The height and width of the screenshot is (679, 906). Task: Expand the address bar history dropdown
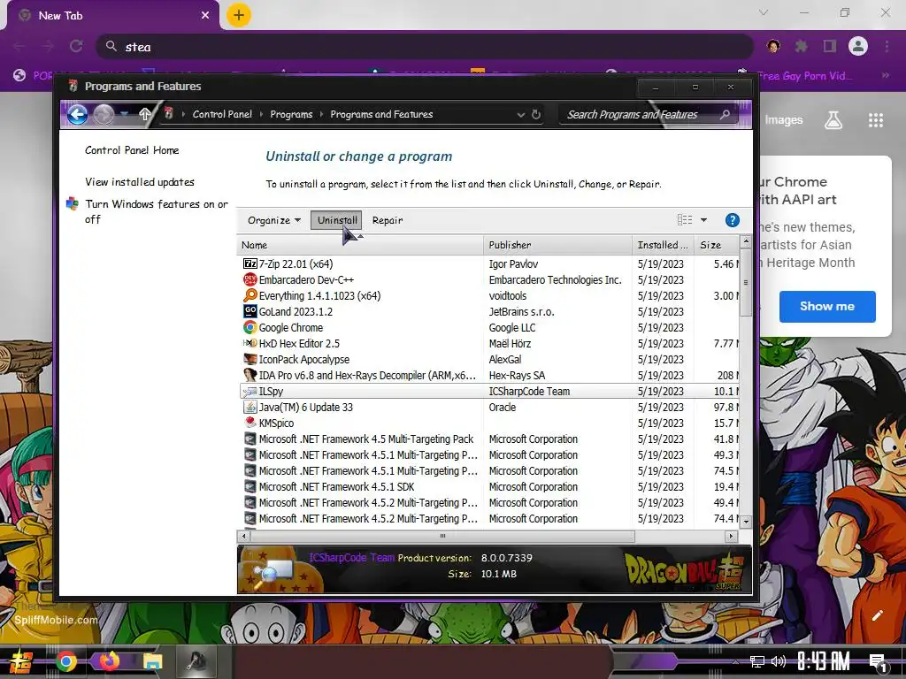pos(520,114)
